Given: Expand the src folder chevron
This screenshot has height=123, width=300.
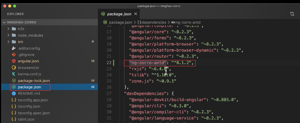Looking at the screenshot, I should tap(8, 42).
